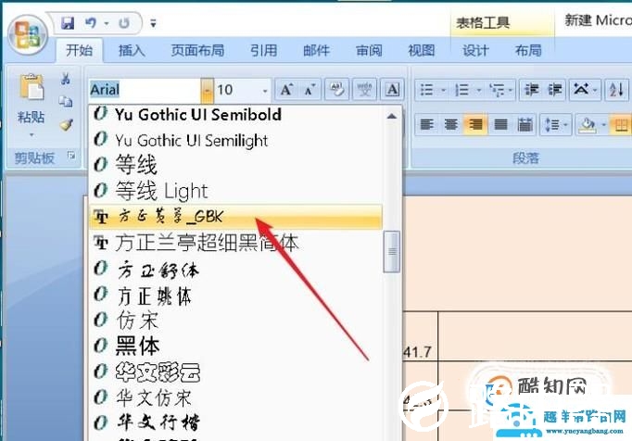
Task: Click the Office button logo
Action: pos(28,34)
